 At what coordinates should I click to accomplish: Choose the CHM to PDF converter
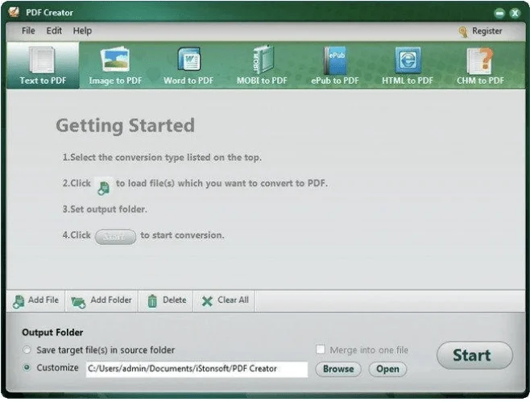tap(480, 65)
